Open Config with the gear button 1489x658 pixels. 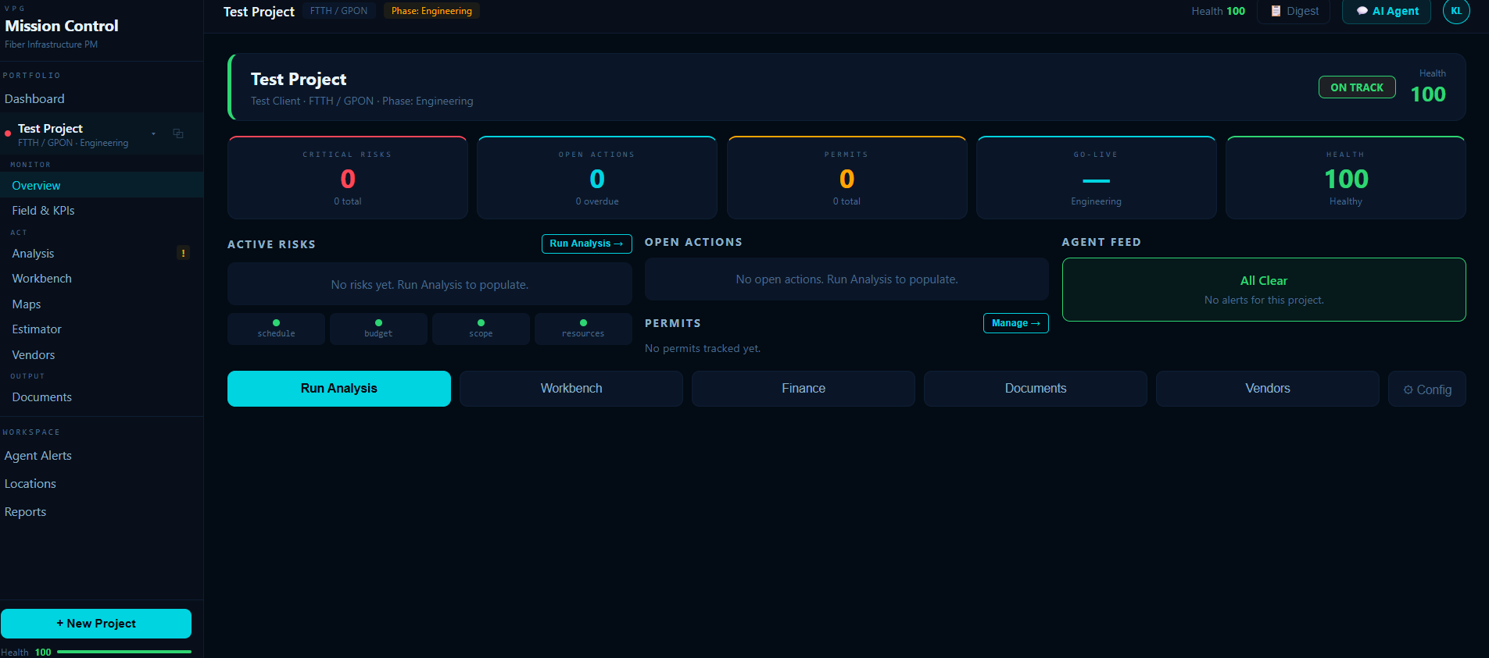[1426, 389]
